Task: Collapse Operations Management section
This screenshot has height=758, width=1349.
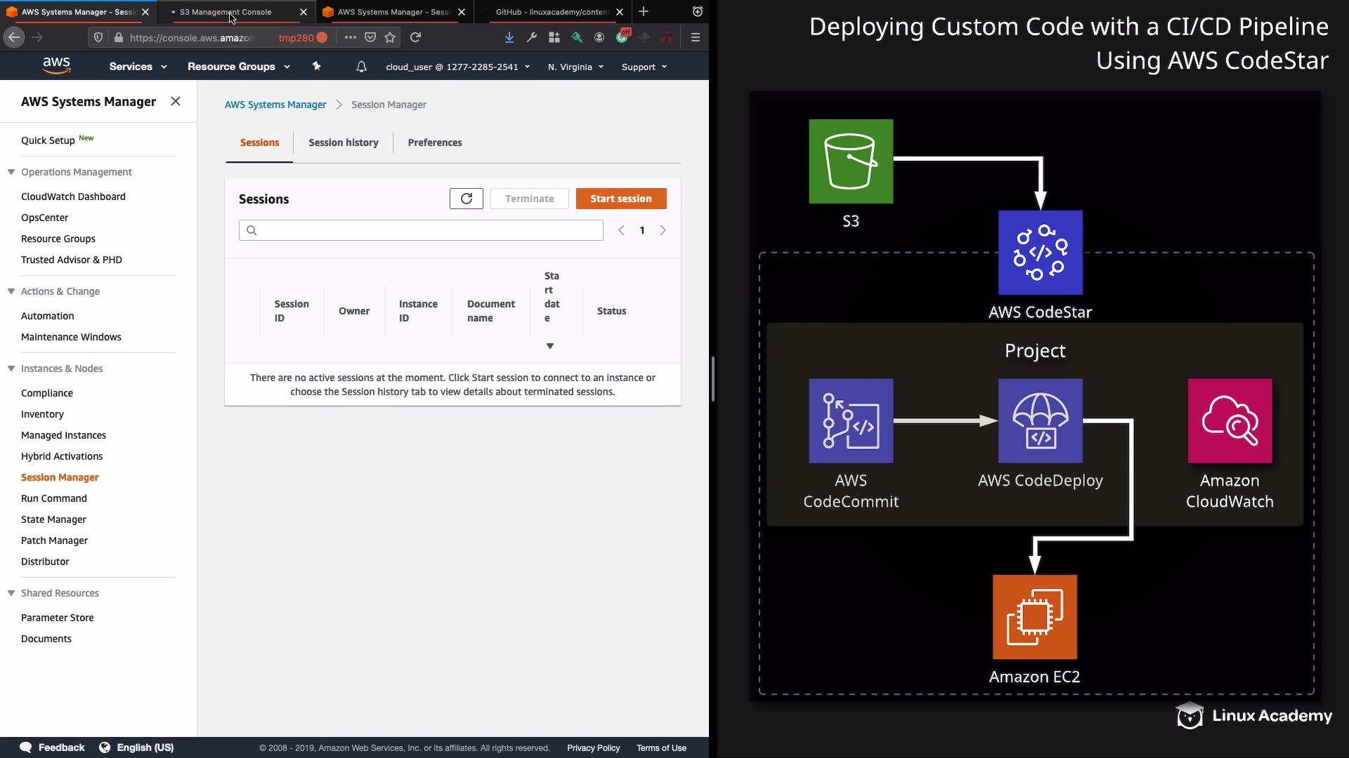Action: pos(11,172)
